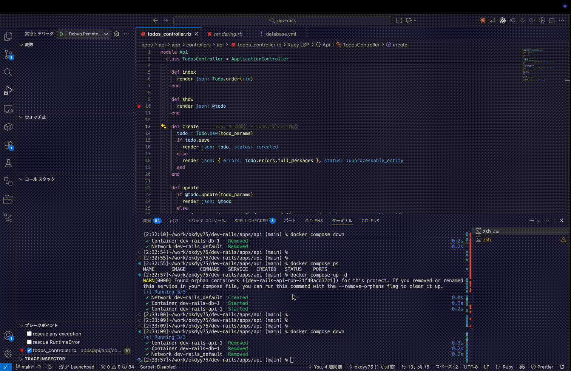Click the split editor icon in title bar

(x=552, y=20)
